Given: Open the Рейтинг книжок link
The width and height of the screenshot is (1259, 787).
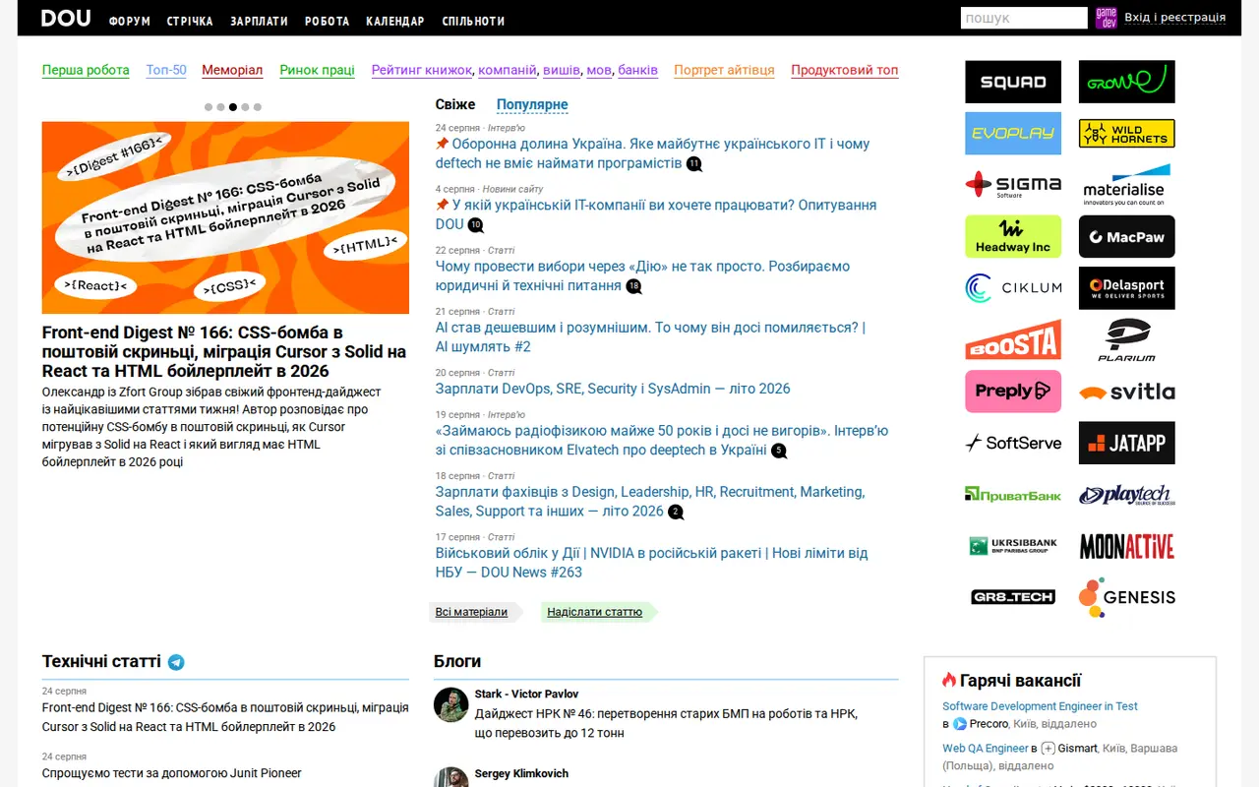Looking at the screenshot, I should [423, 70].
